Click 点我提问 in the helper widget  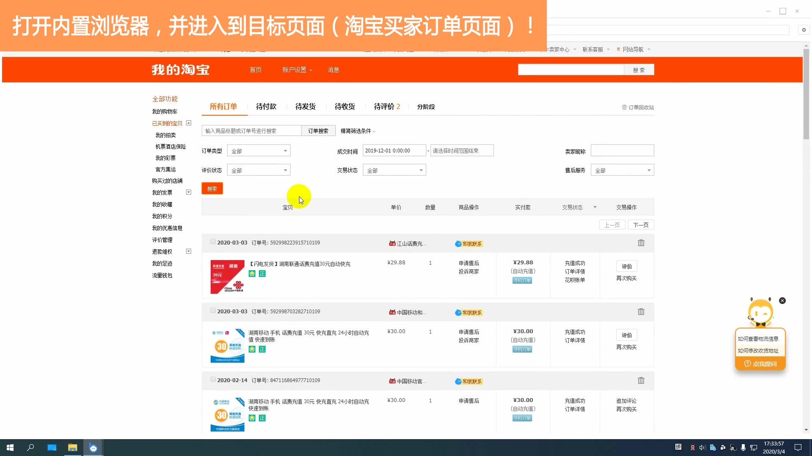760,364
